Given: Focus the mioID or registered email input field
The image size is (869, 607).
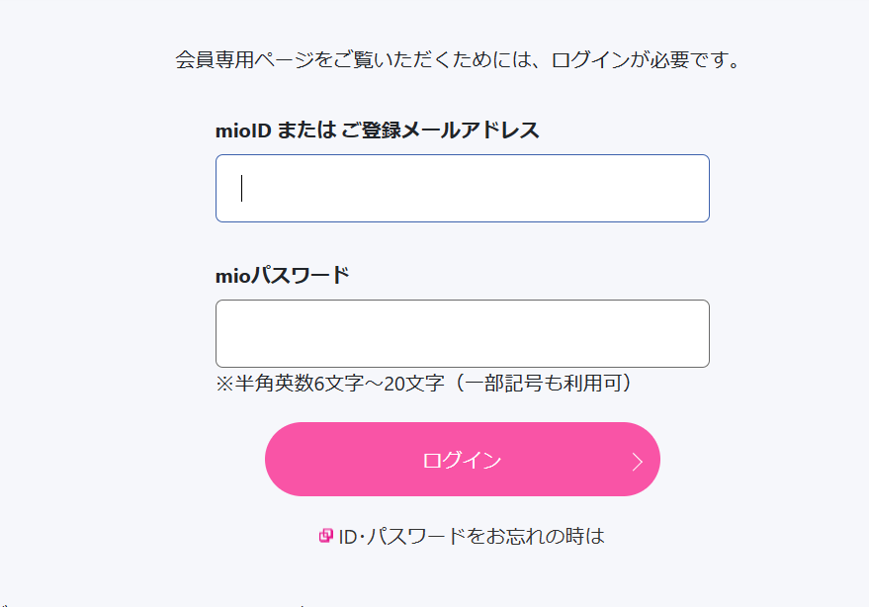Looking at the screenshot, I should pyautogui.click(x=462, y=188).
